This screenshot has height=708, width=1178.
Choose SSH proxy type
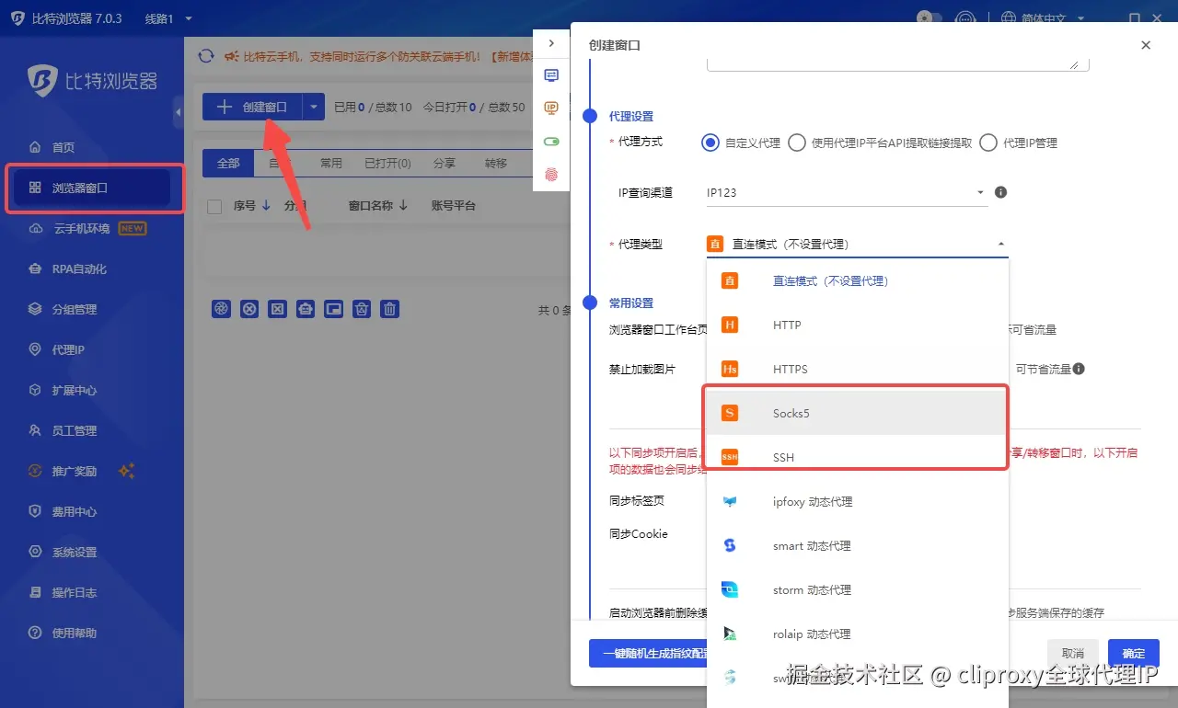[858, 458]
